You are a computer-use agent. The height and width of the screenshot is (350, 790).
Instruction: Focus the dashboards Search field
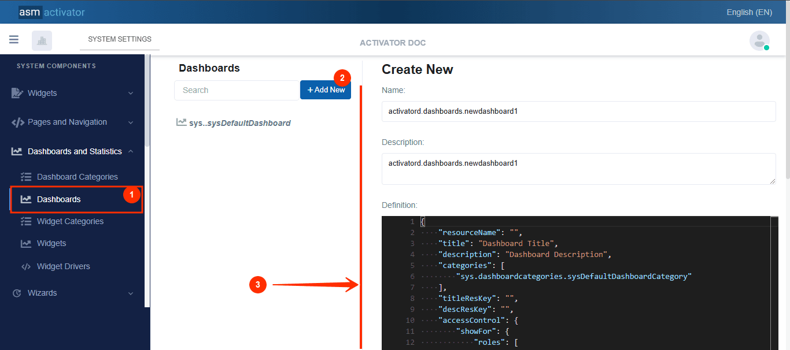click(237, 90)
